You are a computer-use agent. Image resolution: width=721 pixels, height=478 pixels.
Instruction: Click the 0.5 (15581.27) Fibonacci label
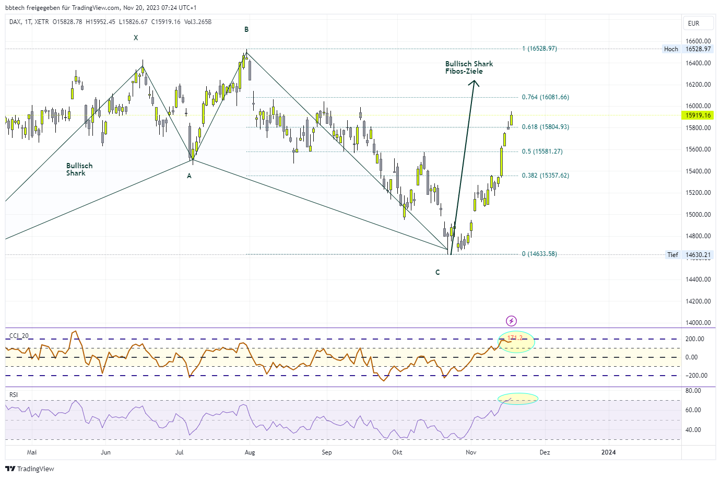point(542,151)
